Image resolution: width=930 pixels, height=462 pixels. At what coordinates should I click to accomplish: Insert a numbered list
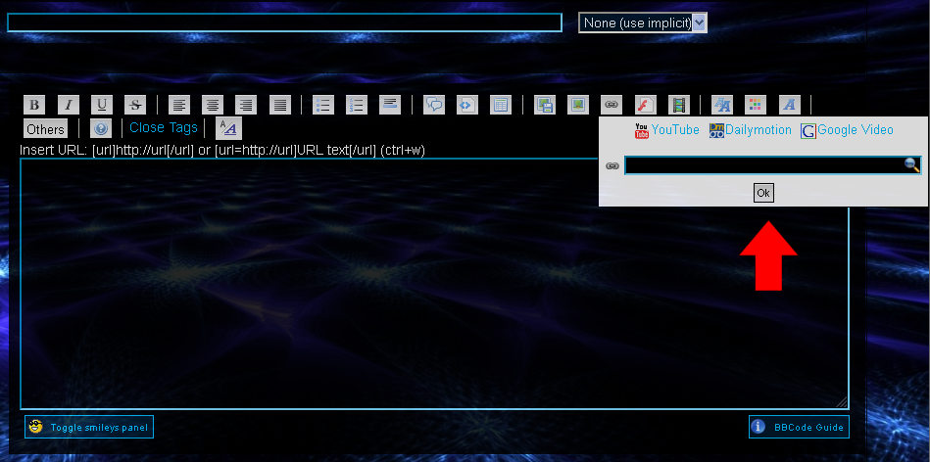coord(357,106)
